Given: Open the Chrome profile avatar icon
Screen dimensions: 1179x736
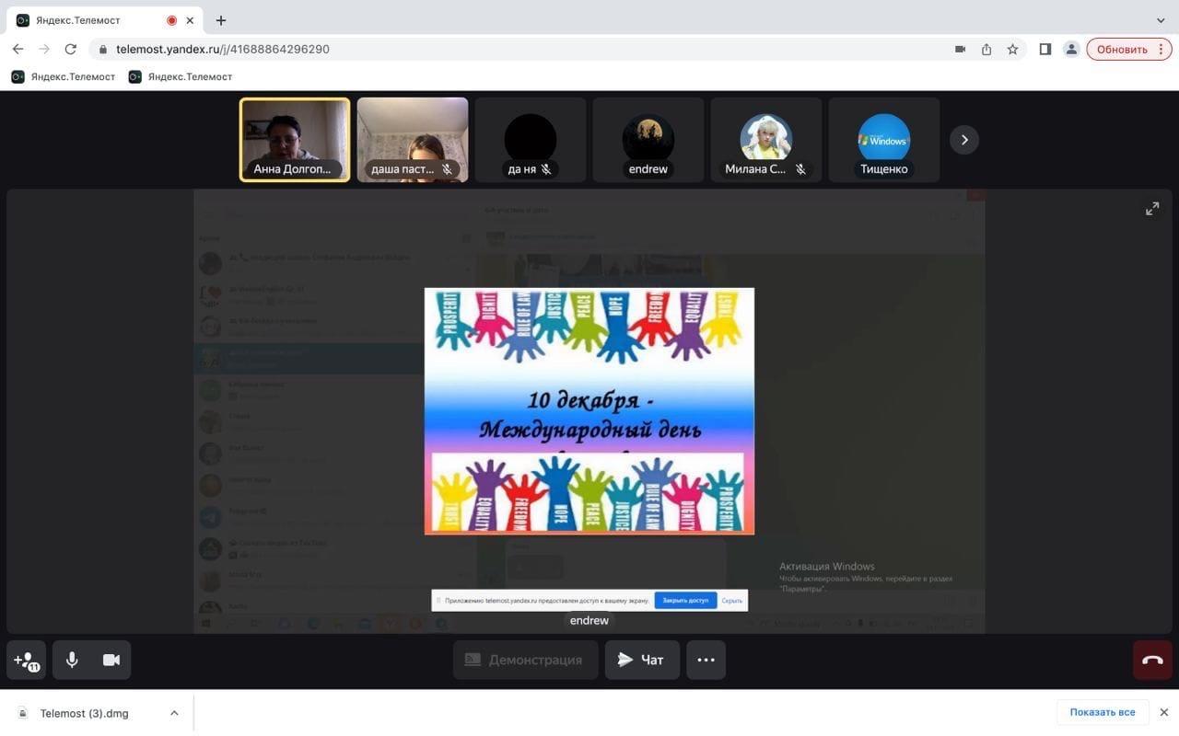Looking at the screenshot, I should point(1071,50).
